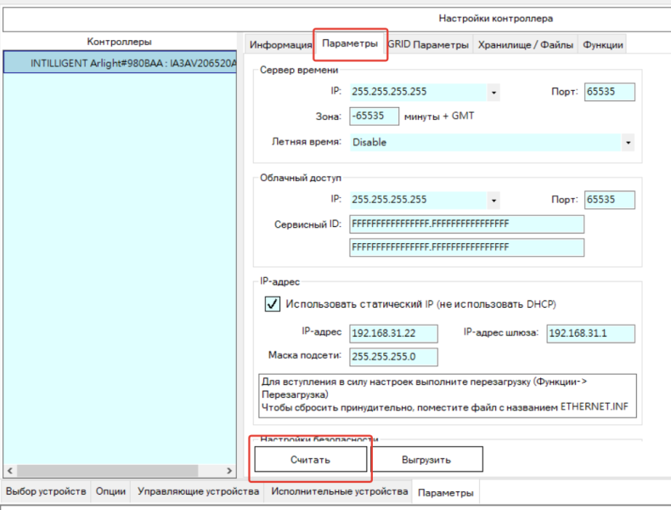Screen dimensions: 671x510
Task: Click controllers list scroll left arrow
Action: [10, 471]
